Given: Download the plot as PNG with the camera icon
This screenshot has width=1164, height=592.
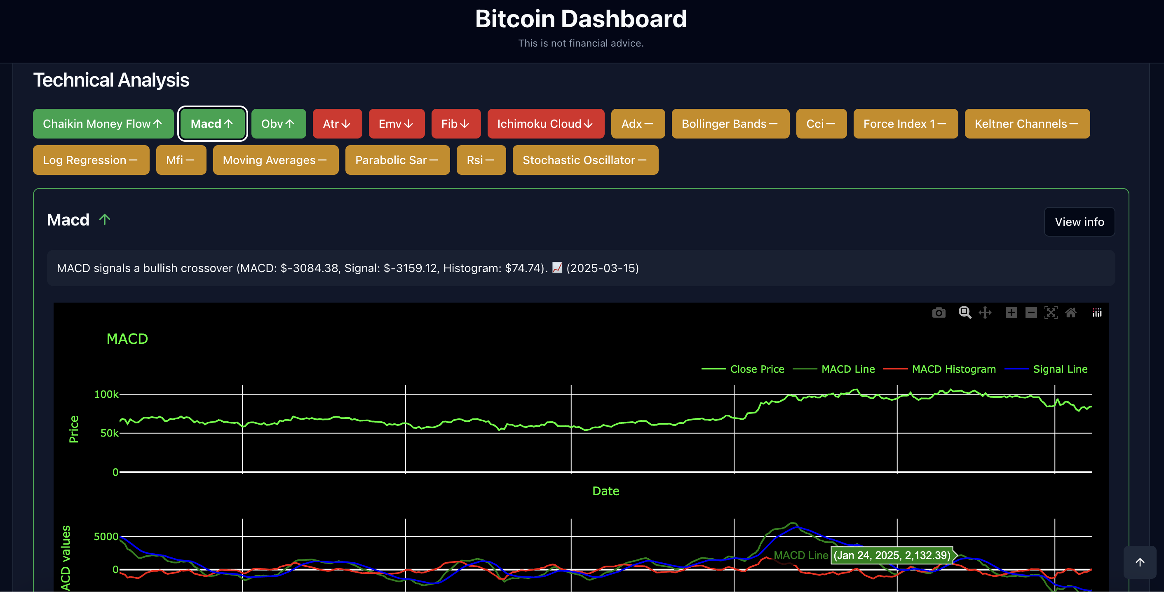Looking at the screenshot, I should click(939, 313).
